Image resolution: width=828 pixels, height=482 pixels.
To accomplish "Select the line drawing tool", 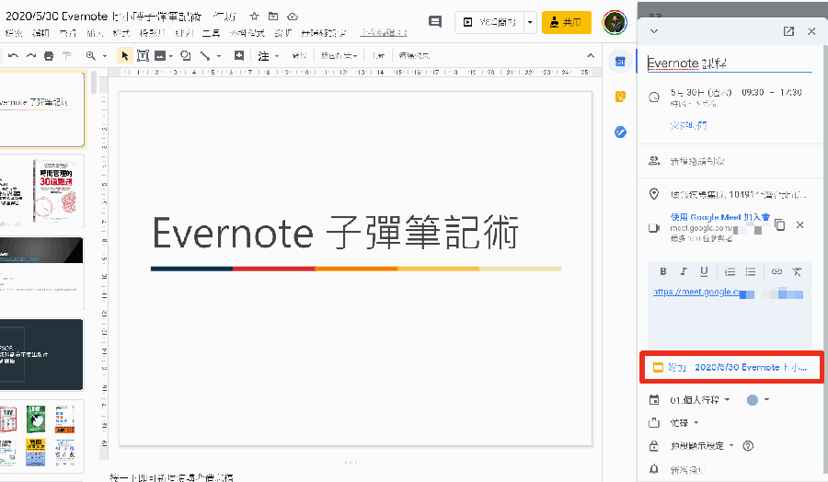I will (205, 55).
